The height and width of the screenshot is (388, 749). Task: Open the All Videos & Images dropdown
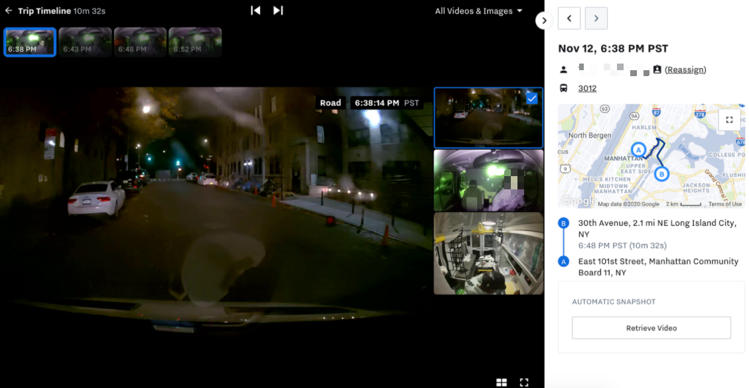tap(478, 11)
